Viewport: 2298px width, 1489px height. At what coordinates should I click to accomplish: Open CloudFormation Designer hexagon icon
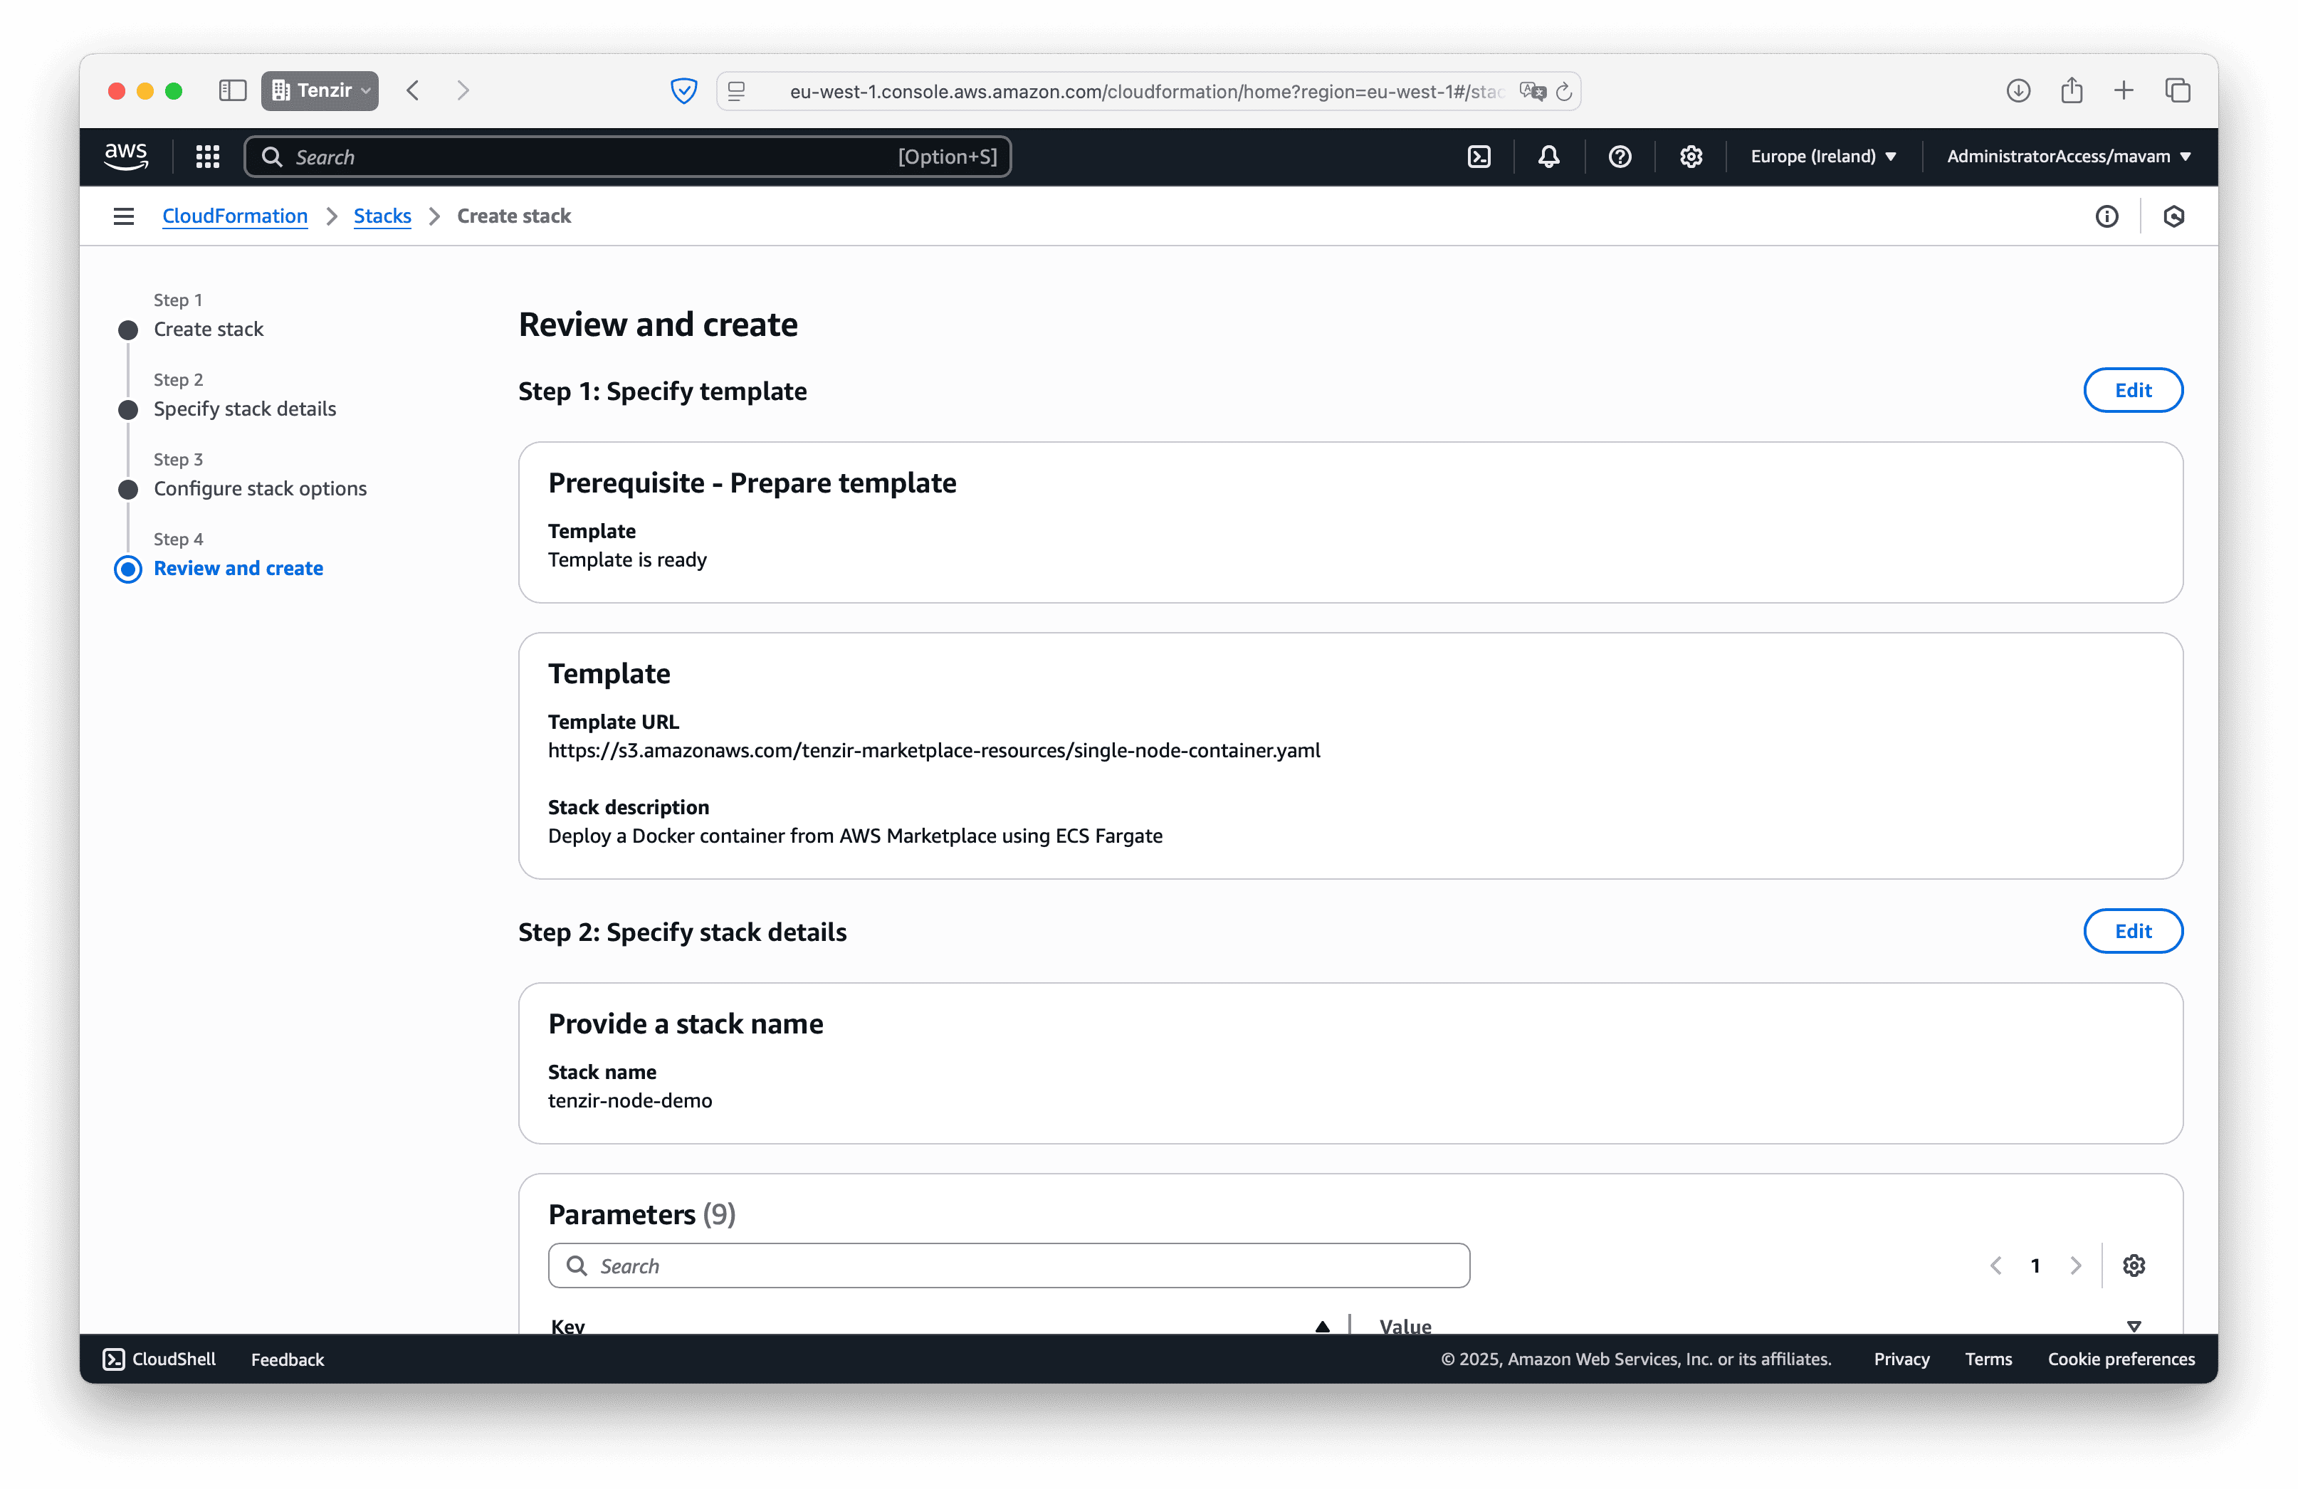(2173, 216)
